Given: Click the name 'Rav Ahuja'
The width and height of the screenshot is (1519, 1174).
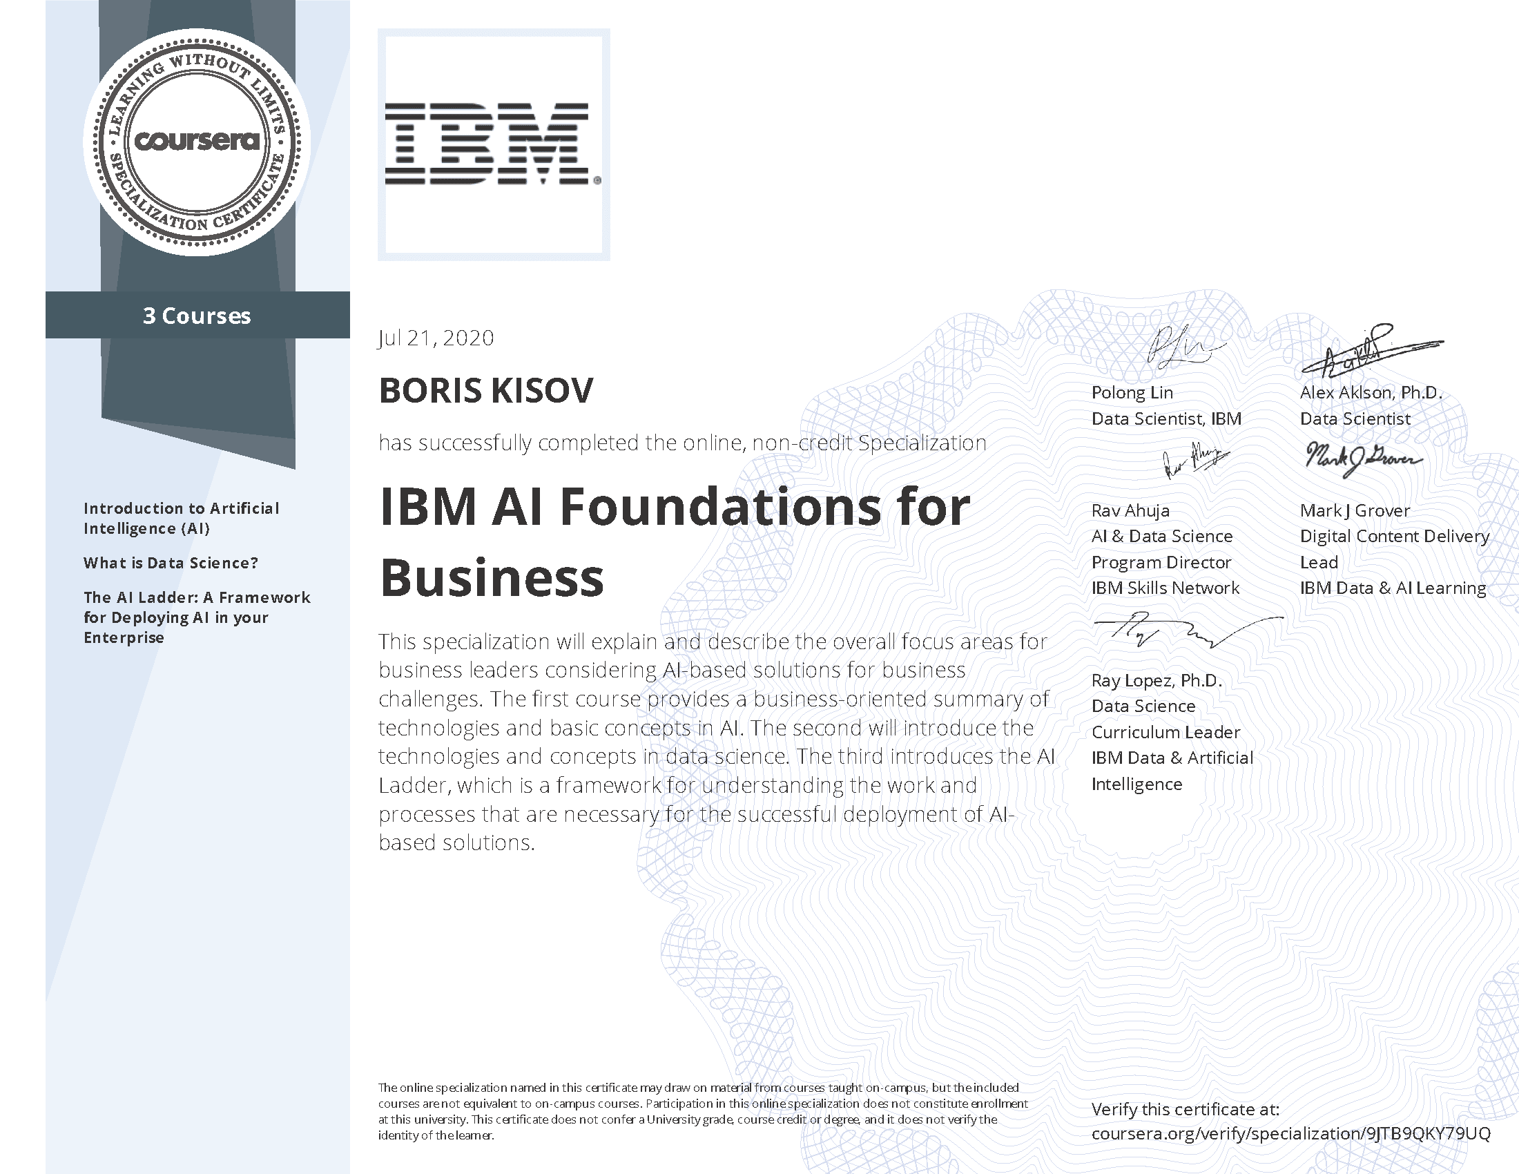Looking at the screenshot, I should point(1130,510).
